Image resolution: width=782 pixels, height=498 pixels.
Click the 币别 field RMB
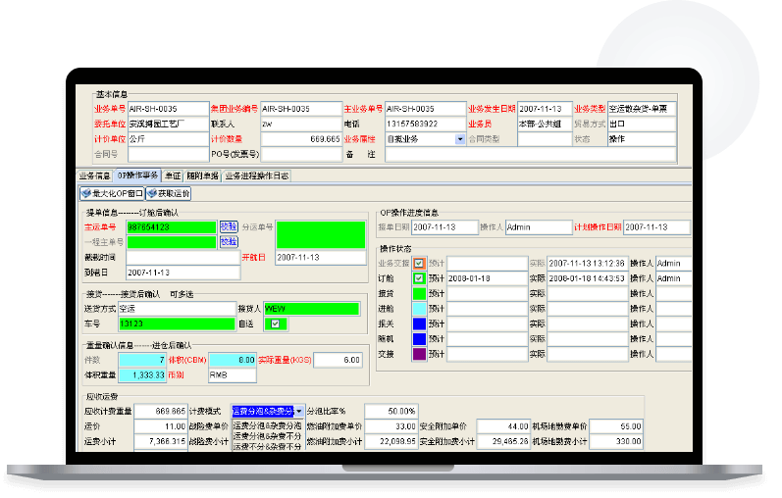[233, 374]
